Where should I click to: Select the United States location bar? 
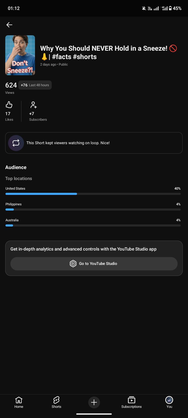click(93, 194)
